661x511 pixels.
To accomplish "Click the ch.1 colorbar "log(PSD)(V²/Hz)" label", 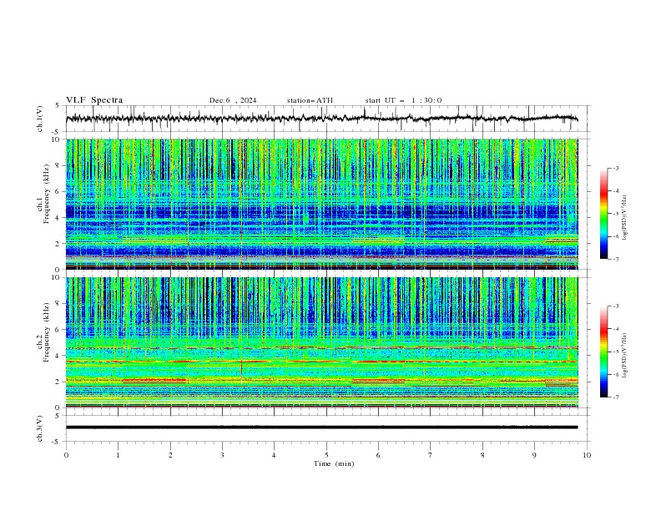I will (625, 218).
